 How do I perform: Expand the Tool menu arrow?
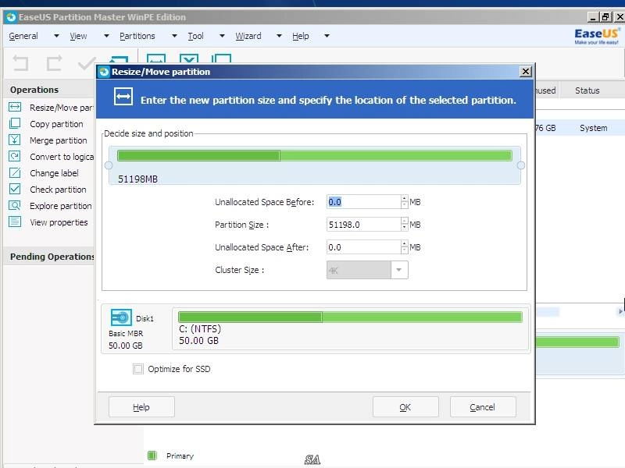click(x=222, y=36)
